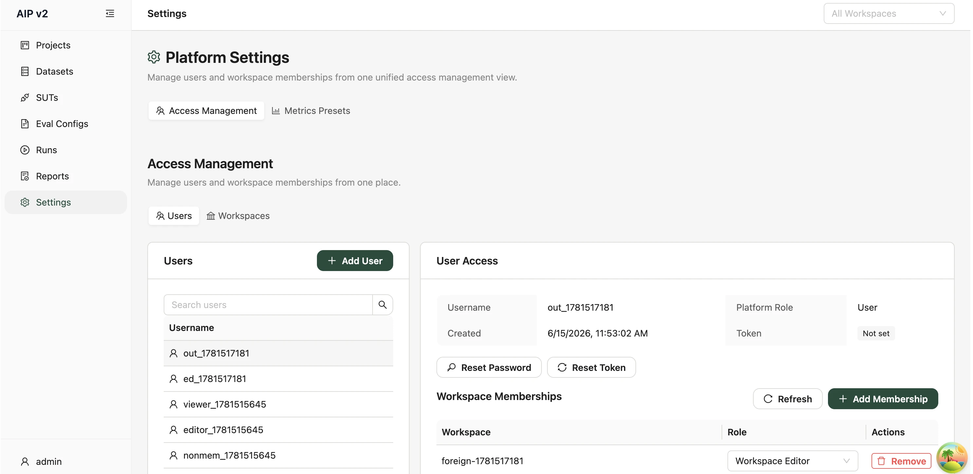Screen dimensions: 973x474
Task: Click the search magnifier button
Action: pos(383,305)
